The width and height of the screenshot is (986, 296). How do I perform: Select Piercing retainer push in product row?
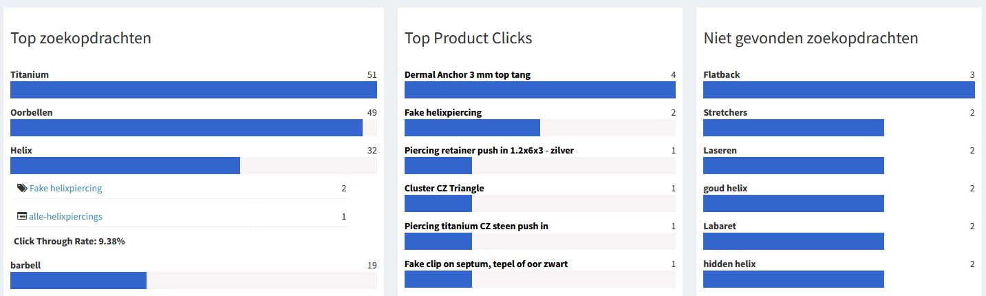point(489,150)
